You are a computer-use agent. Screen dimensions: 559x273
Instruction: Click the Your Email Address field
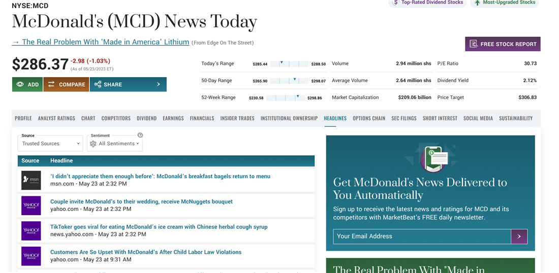click(422, 236)
